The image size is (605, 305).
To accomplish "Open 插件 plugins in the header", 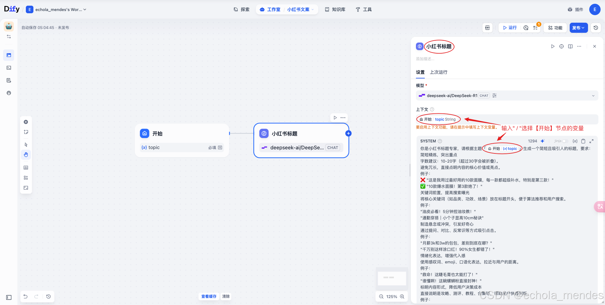I will 575,9.
